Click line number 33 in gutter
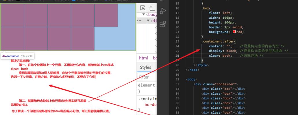Viewport: 298px width, 115px height. click(x=177, y=89)
